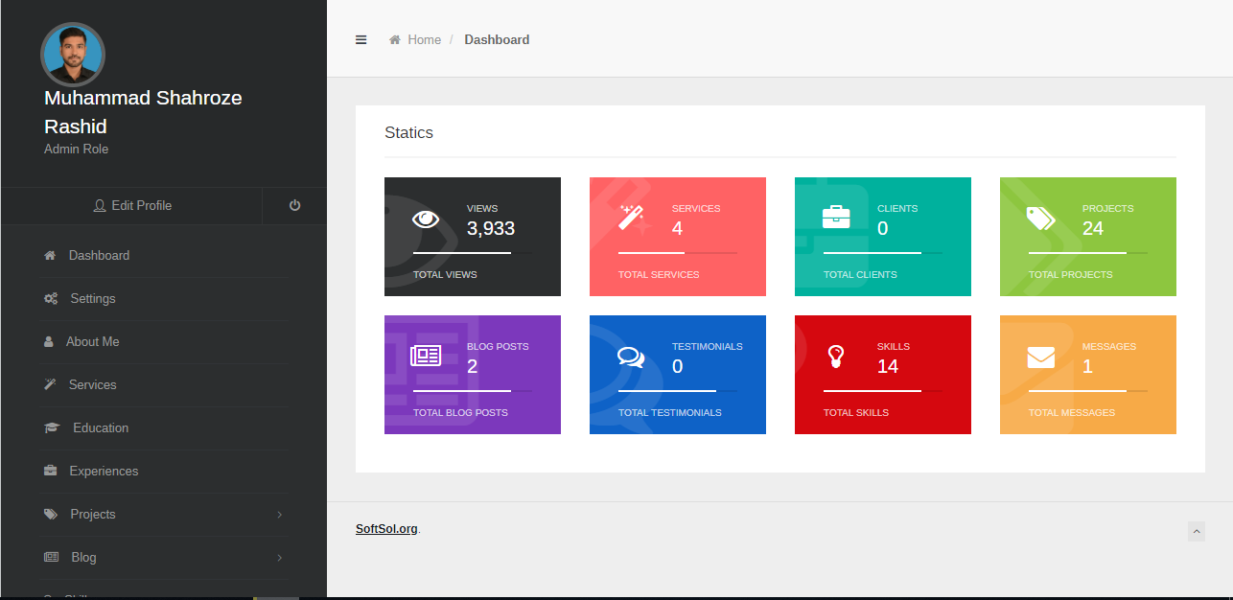This screenshot has height=600, width=1233.
Task: Click the lightbulb icon on Skills card
Action: click(836, 357)
